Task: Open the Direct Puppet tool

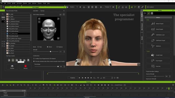Action: point(158,29)
